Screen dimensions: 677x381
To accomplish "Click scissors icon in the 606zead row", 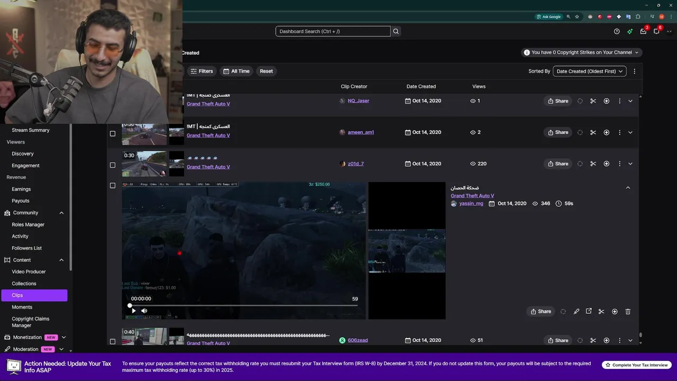I will 593,340.
